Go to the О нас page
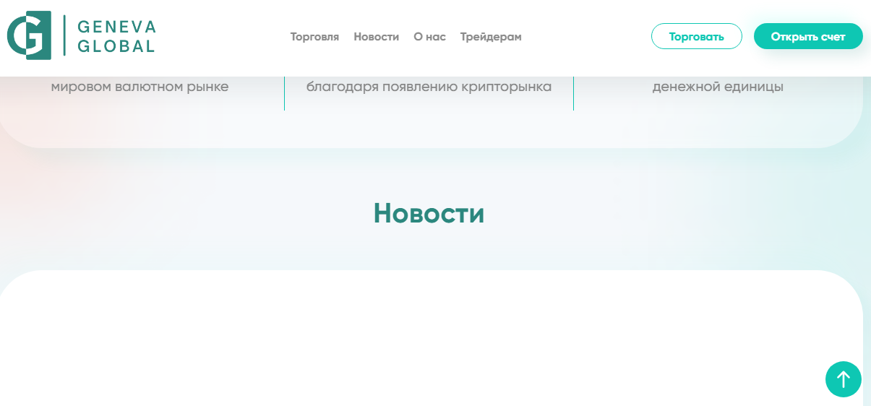The image size is (871, 406). pos(429,37)
